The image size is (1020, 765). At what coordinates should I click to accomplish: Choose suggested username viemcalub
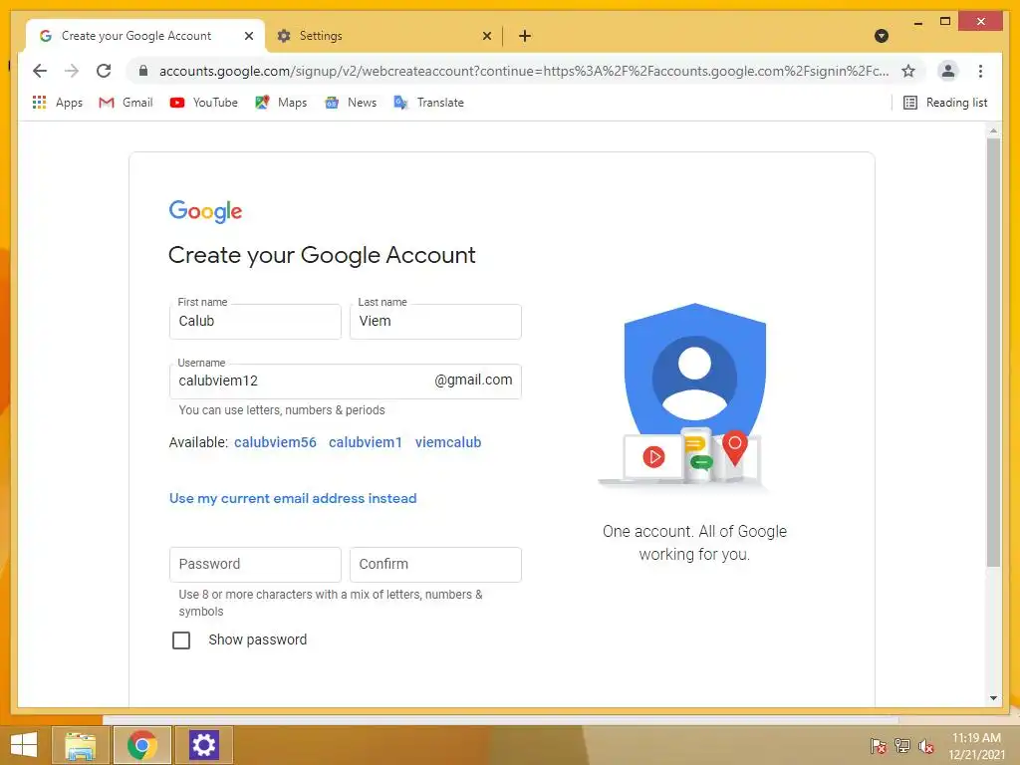click(448, 442)
